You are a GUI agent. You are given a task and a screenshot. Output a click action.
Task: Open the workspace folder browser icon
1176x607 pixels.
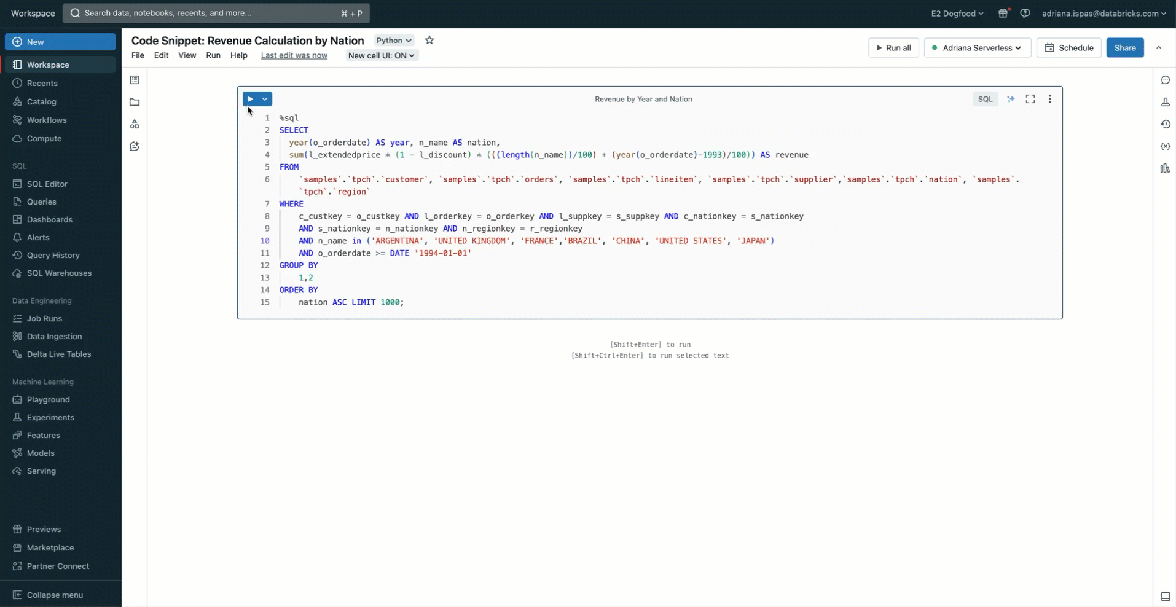click(135, 102)
